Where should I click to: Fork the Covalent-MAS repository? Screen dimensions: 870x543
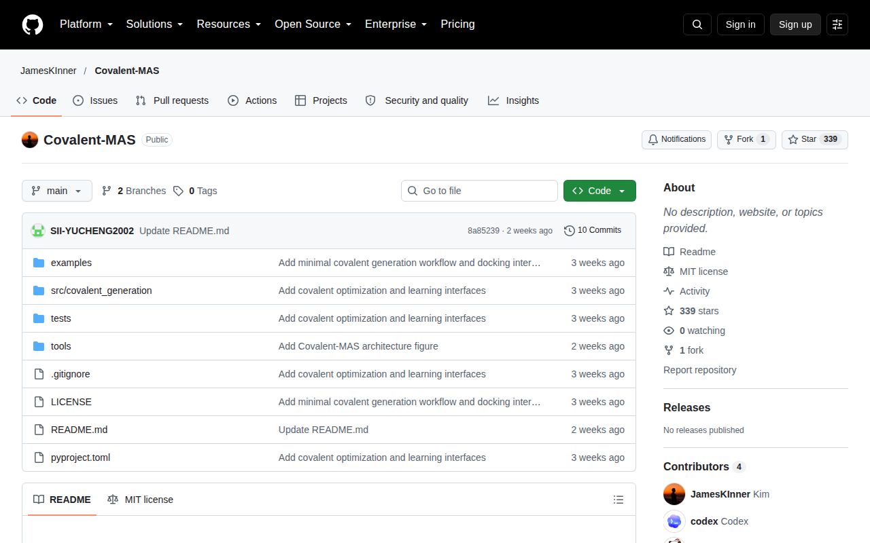[746, 140]
